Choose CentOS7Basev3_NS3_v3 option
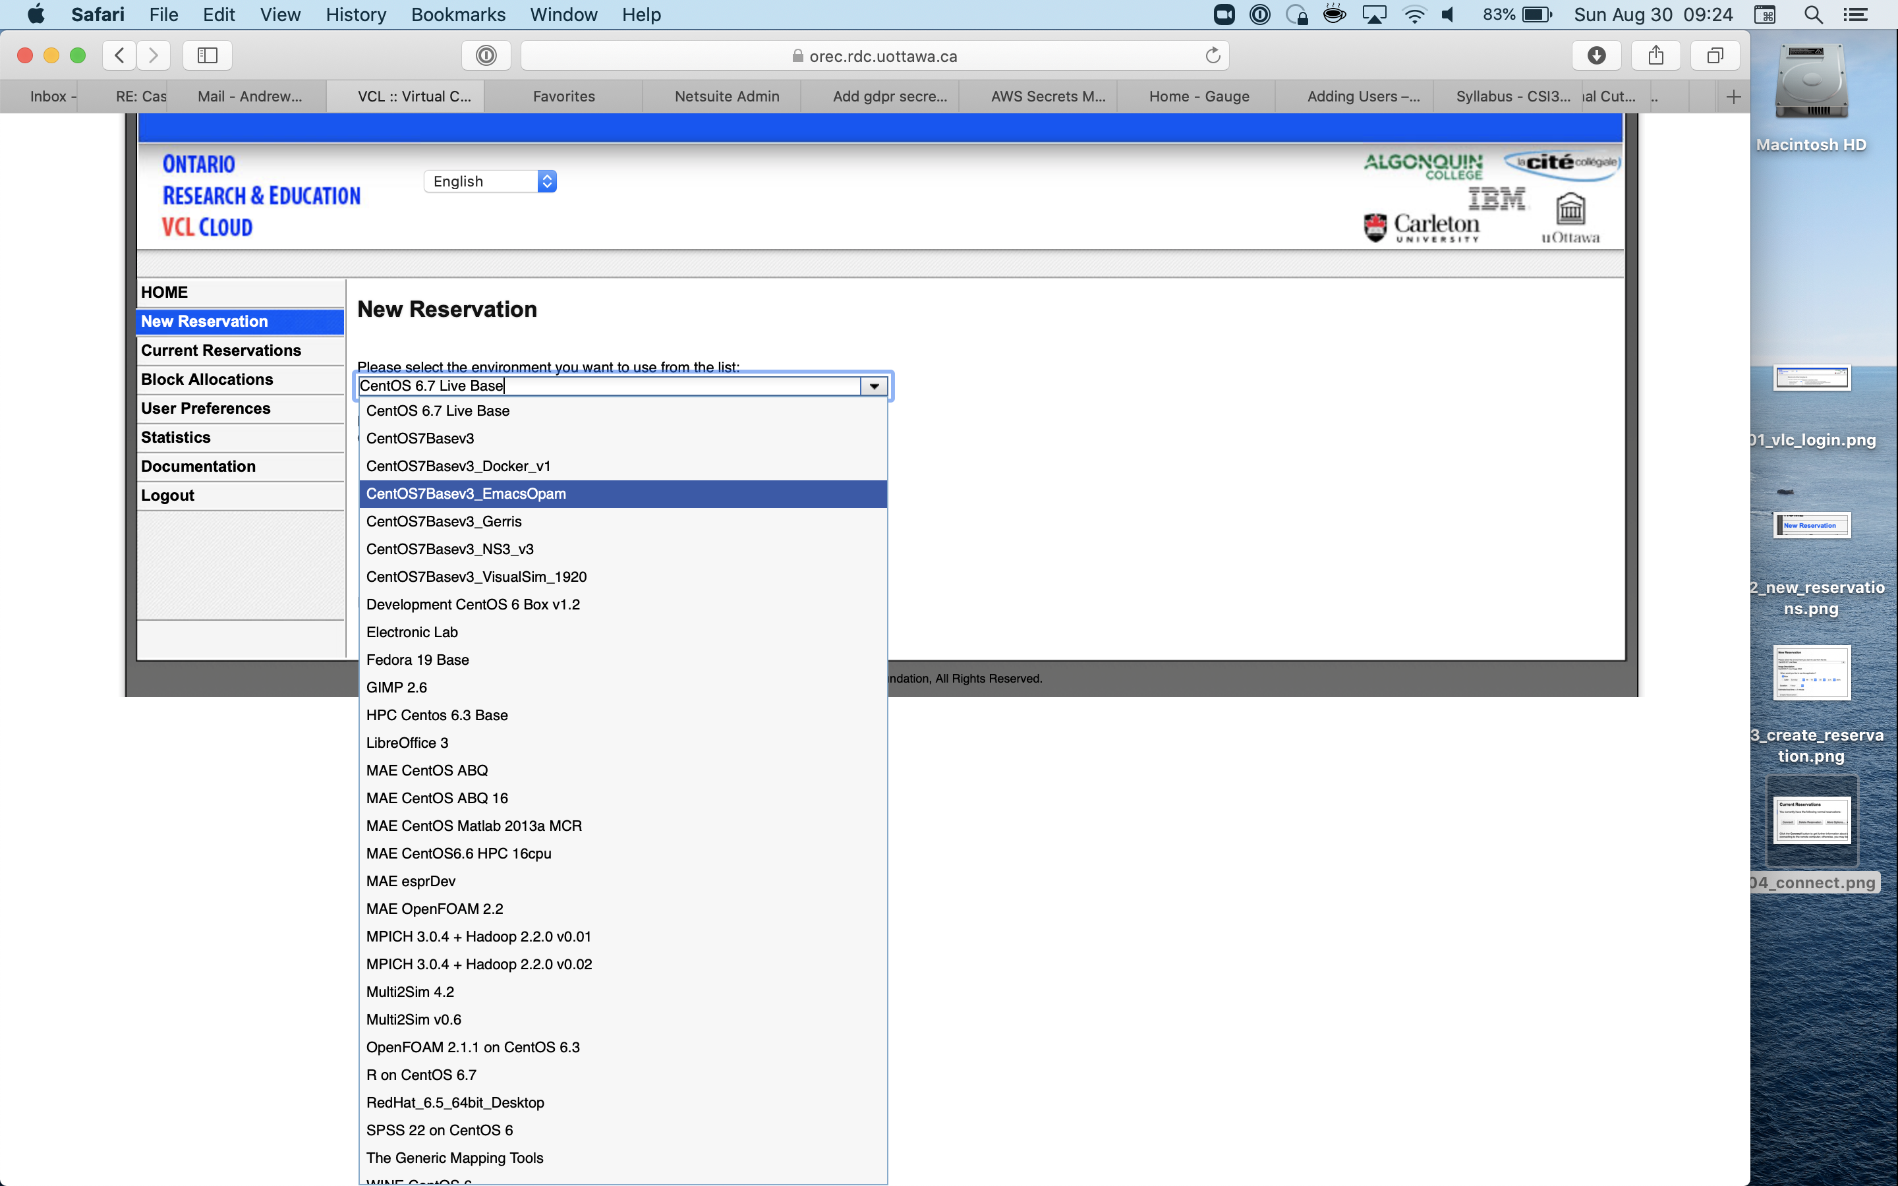This screenshot has width=1898, height=1186. point(623,549)
